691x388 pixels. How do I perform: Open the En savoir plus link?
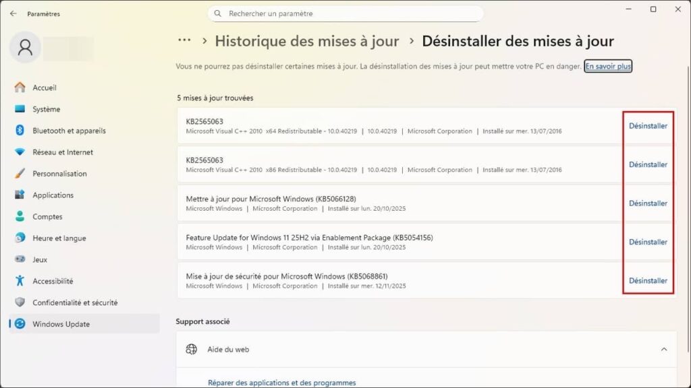coord(607,66)
